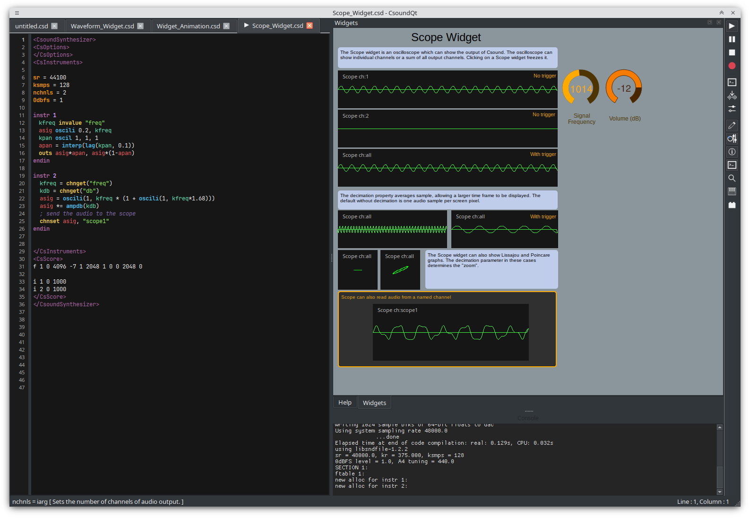
Task: Stop Csound with the Stop button
Action: [x=732, y=52]
